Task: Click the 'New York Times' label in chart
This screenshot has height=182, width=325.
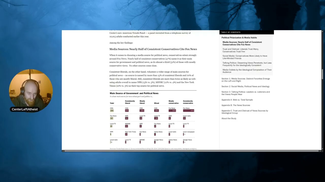Action: click(130, 132)
